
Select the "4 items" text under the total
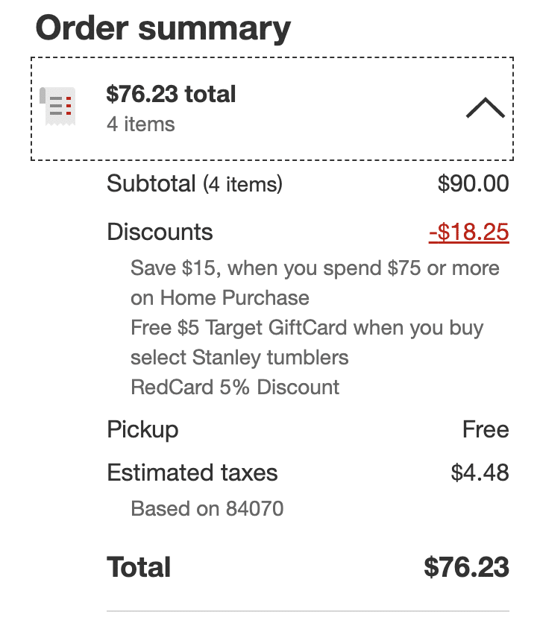point(140,124)
